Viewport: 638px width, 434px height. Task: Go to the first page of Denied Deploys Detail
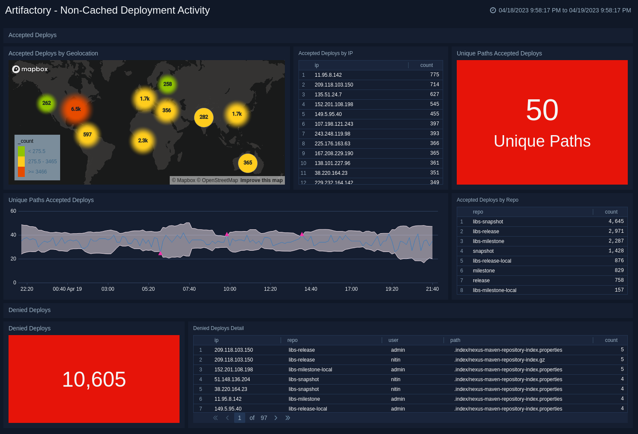(x=215, y=418)
